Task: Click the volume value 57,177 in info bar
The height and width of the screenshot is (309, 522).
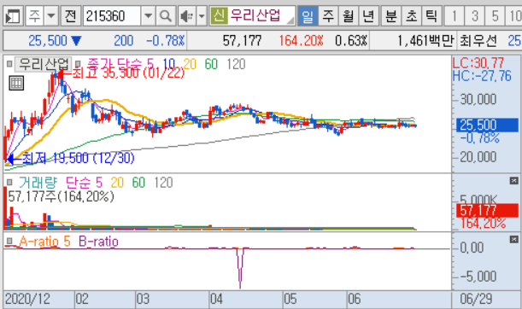Action: click(242, 41)
